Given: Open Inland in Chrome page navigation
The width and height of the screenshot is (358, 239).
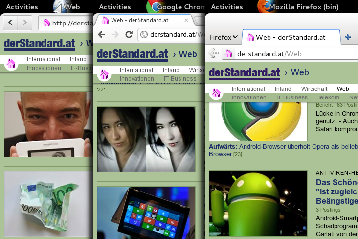Looking at the screenshot, I should (171, 70).
